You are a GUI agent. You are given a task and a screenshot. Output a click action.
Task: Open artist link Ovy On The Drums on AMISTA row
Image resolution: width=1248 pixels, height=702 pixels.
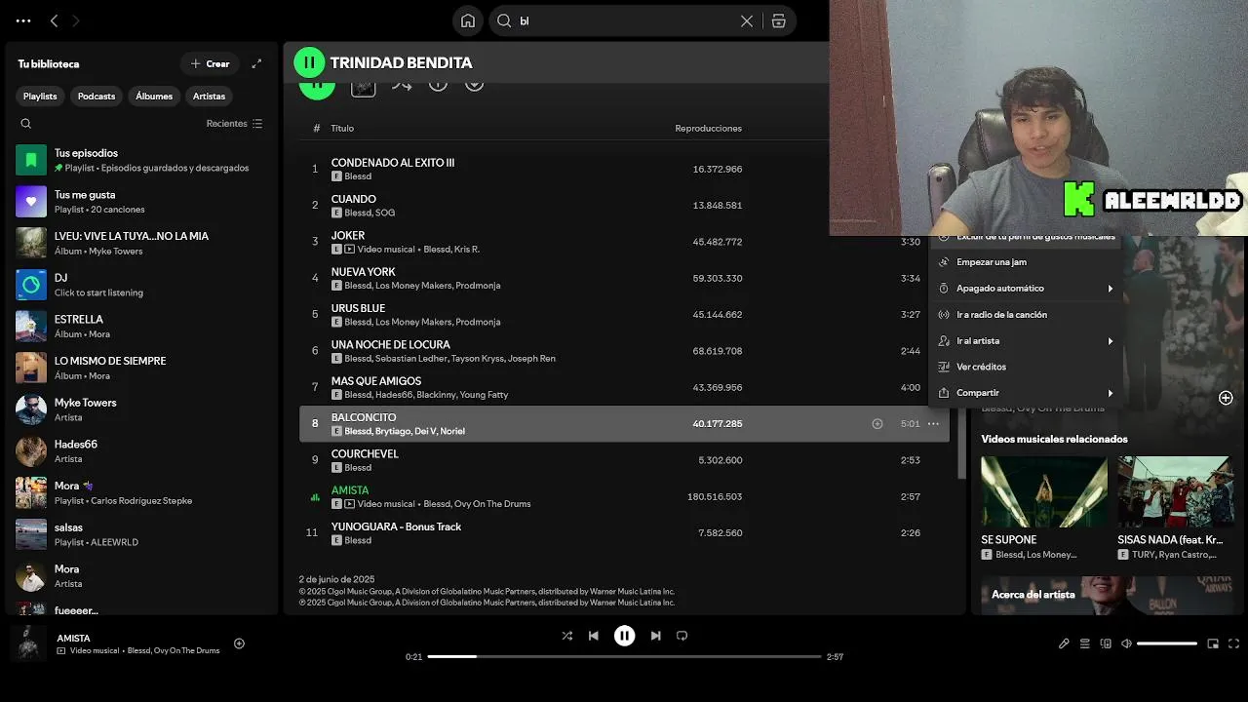[492, 504]
